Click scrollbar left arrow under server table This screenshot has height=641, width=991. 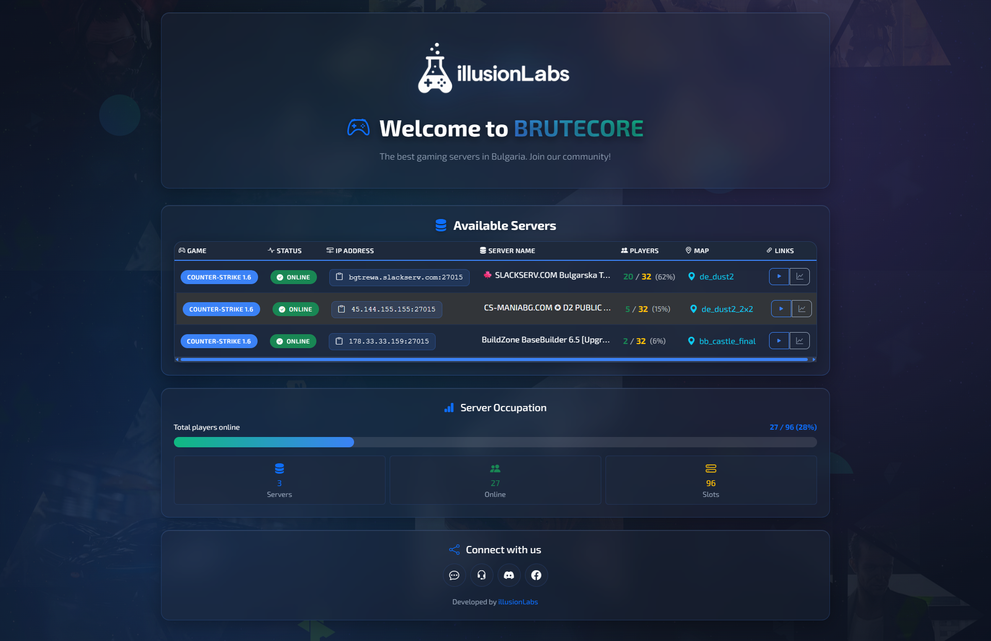177,359
